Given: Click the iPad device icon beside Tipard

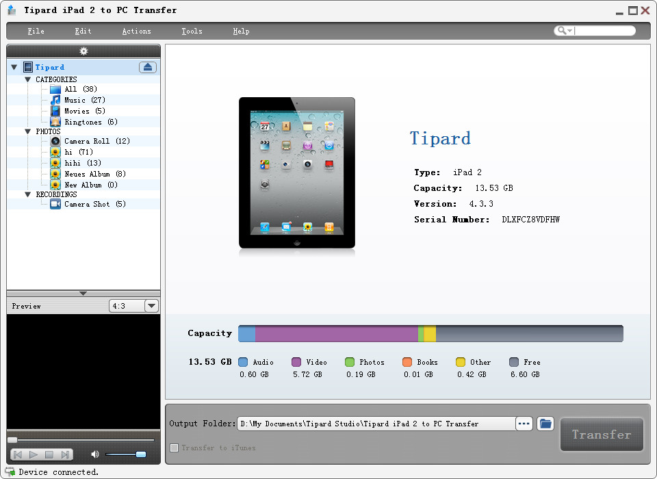Looking at the screenshot, I should 28,67.
